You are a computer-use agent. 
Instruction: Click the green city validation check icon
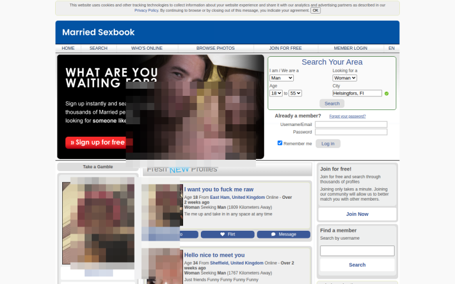386,93
